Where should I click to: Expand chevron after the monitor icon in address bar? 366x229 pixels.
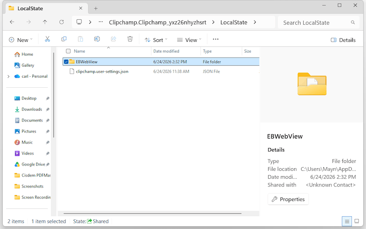pos(90,22)
